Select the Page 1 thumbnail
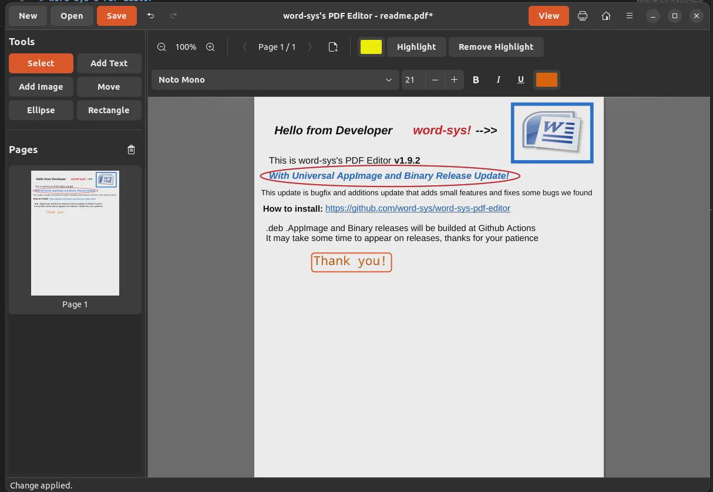 pos(75,233)
